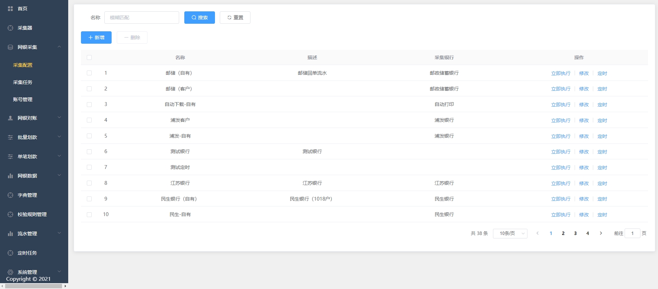
Task: Open the 10条/页 page size dropdown
Action: point(510,233)
